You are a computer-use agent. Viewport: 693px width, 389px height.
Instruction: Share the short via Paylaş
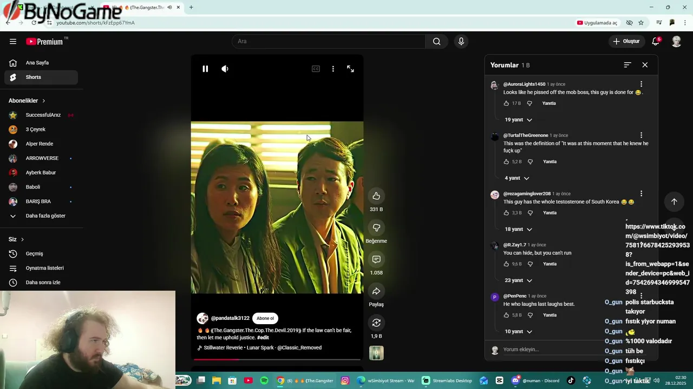coord(376,291)
